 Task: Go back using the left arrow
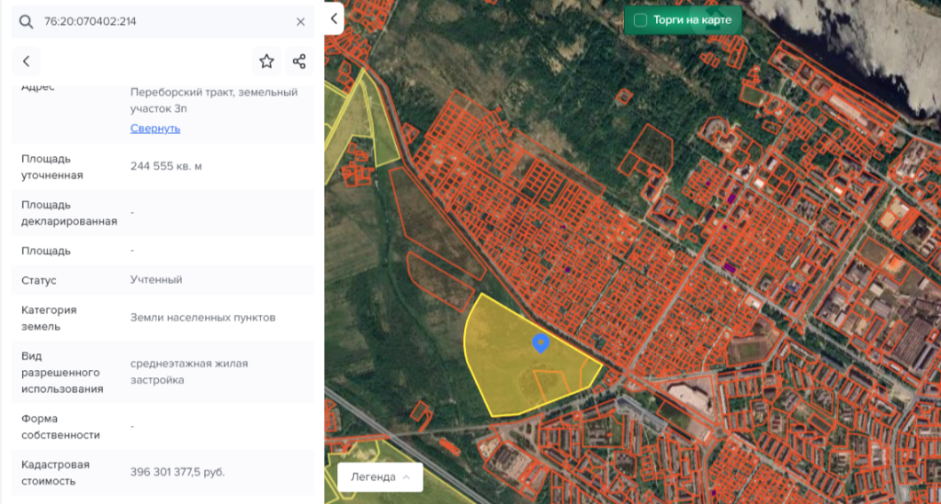click(x=27, y=62)
